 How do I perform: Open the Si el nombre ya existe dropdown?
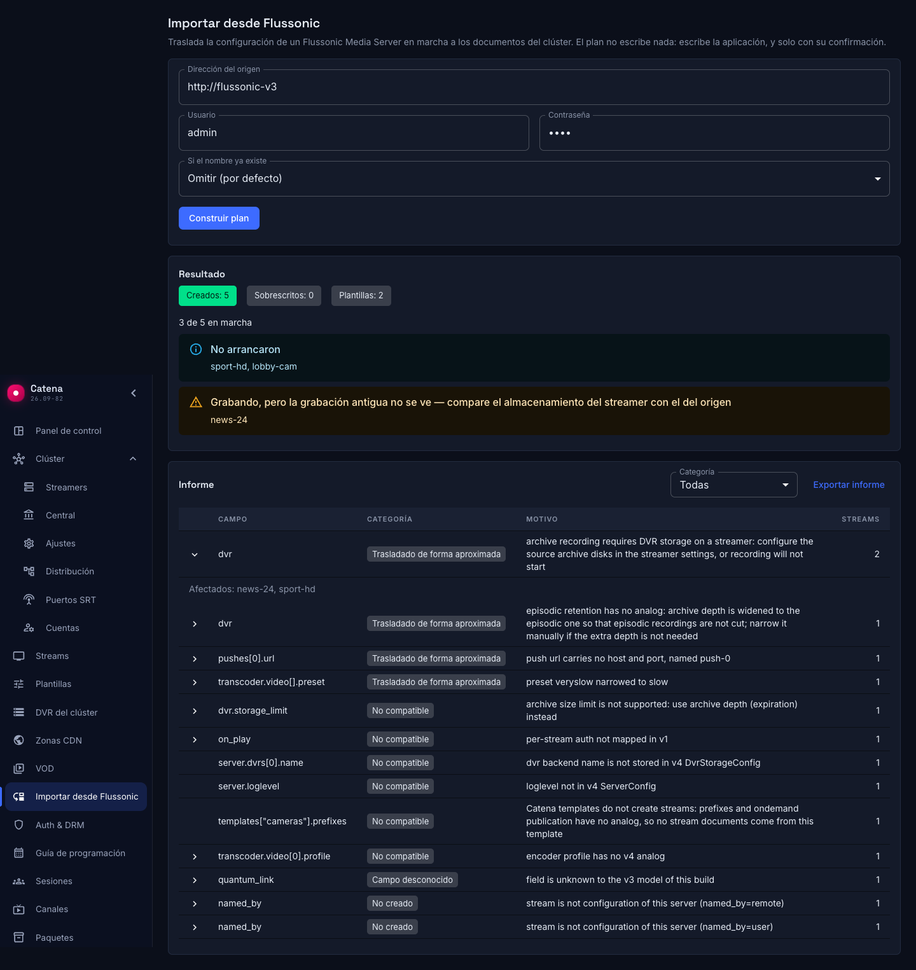[x=534, y=179]
